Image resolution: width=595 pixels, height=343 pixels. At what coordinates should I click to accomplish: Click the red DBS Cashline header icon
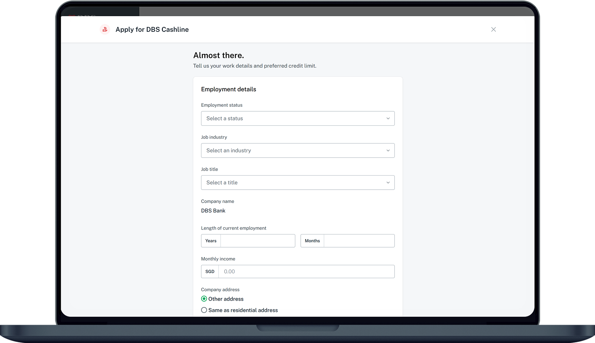click(x=105, y=30)
